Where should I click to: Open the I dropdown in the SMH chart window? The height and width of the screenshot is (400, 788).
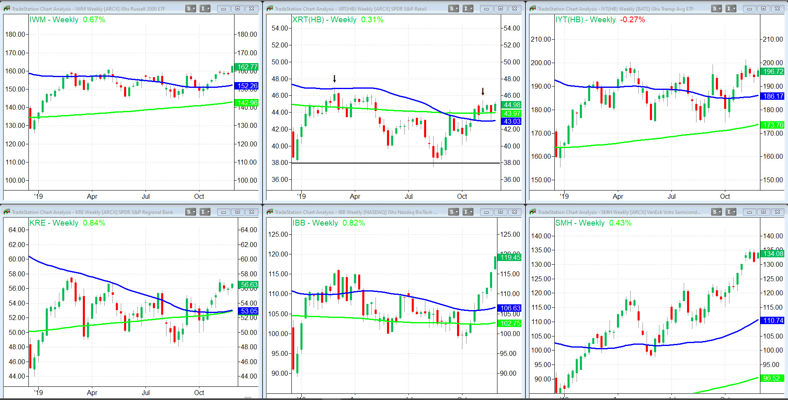click(x=731, y=212)
